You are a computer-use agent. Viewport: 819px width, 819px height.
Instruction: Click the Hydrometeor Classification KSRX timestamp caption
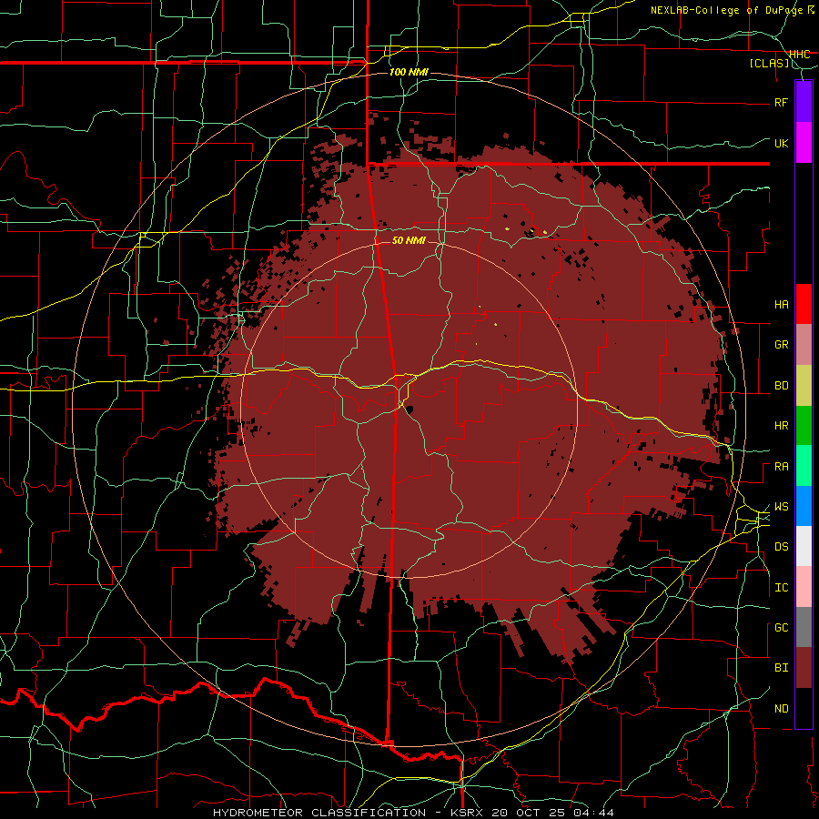click(x=413, y=813)
